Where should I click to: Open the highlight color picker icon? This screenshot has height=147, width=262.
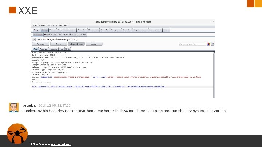click(x=209, y=44)
